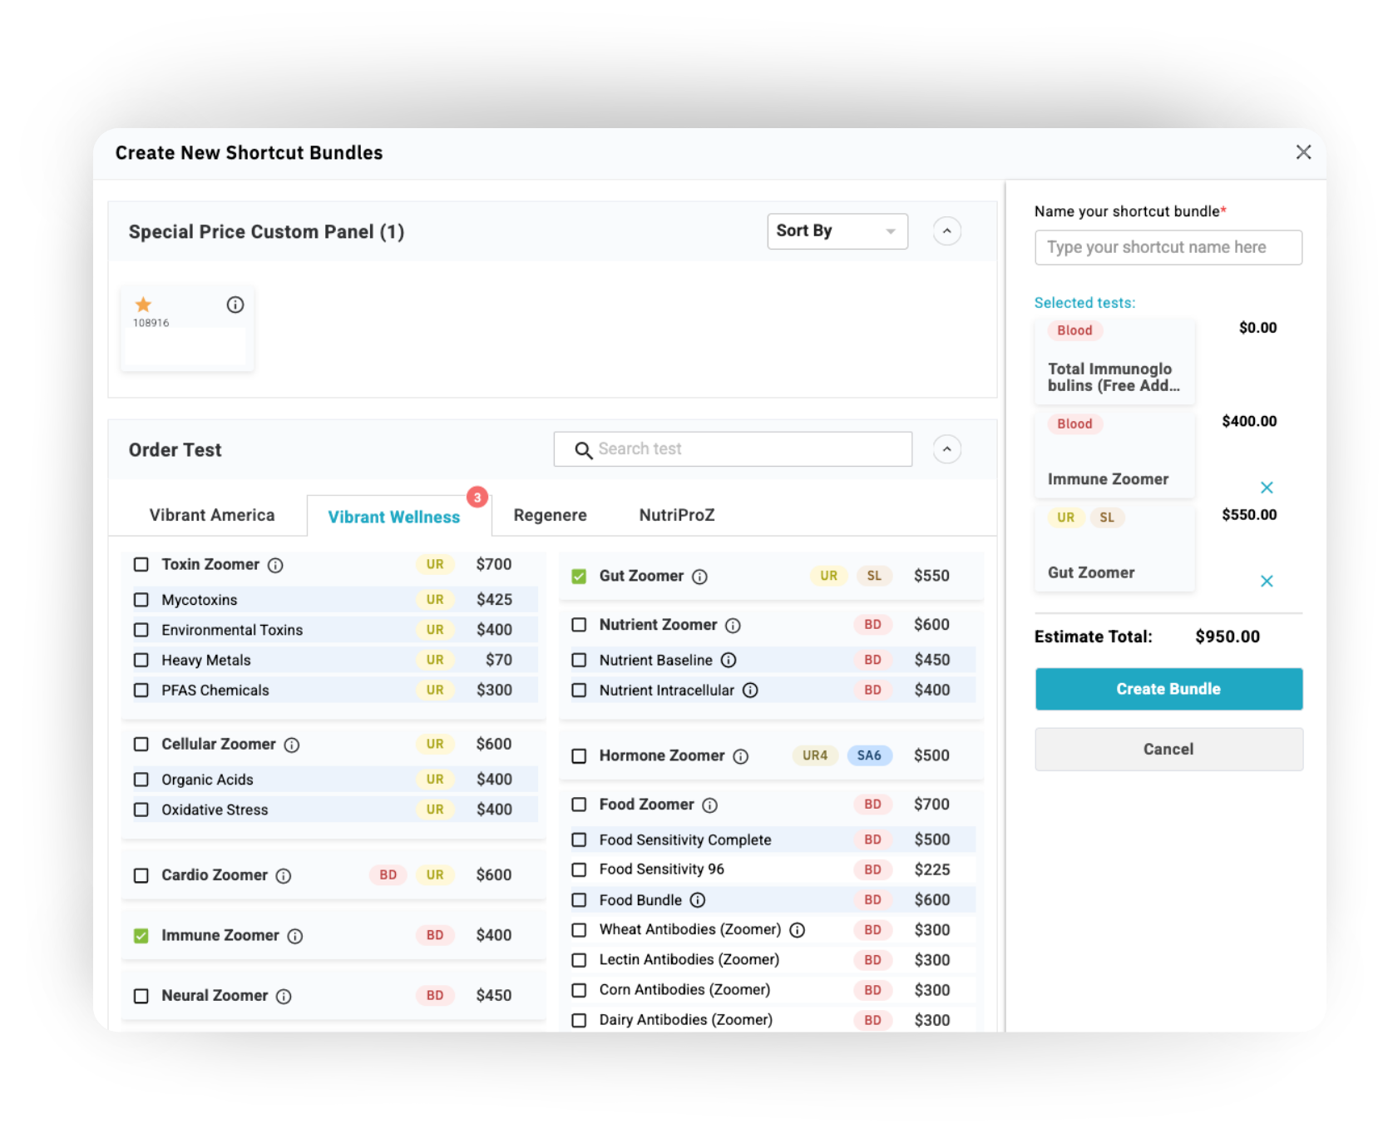Remove Immune Zoomer from selected tests
This screenshot has height=1134, width=1388.
1267,488
